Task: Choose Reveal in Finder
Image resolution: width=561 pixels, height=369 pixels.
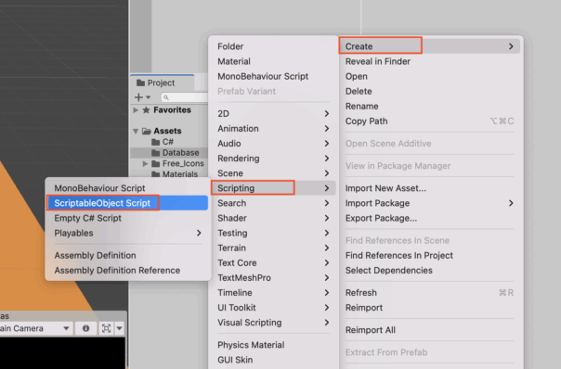Action: point(429,61)
